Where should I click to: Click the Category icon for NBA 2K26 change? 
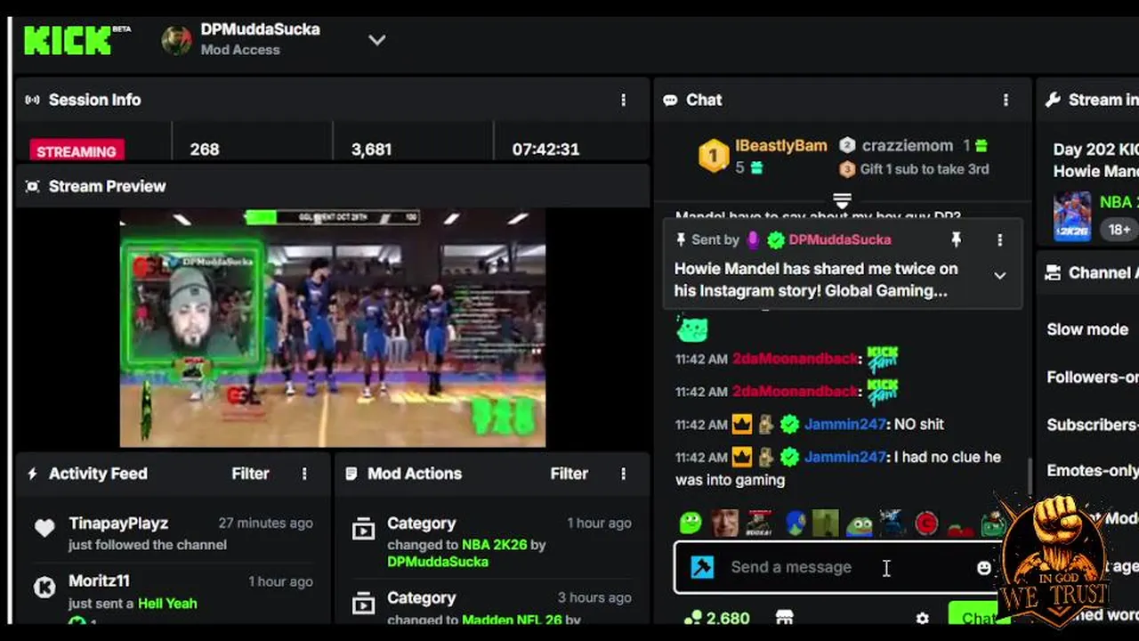(363, 531)
